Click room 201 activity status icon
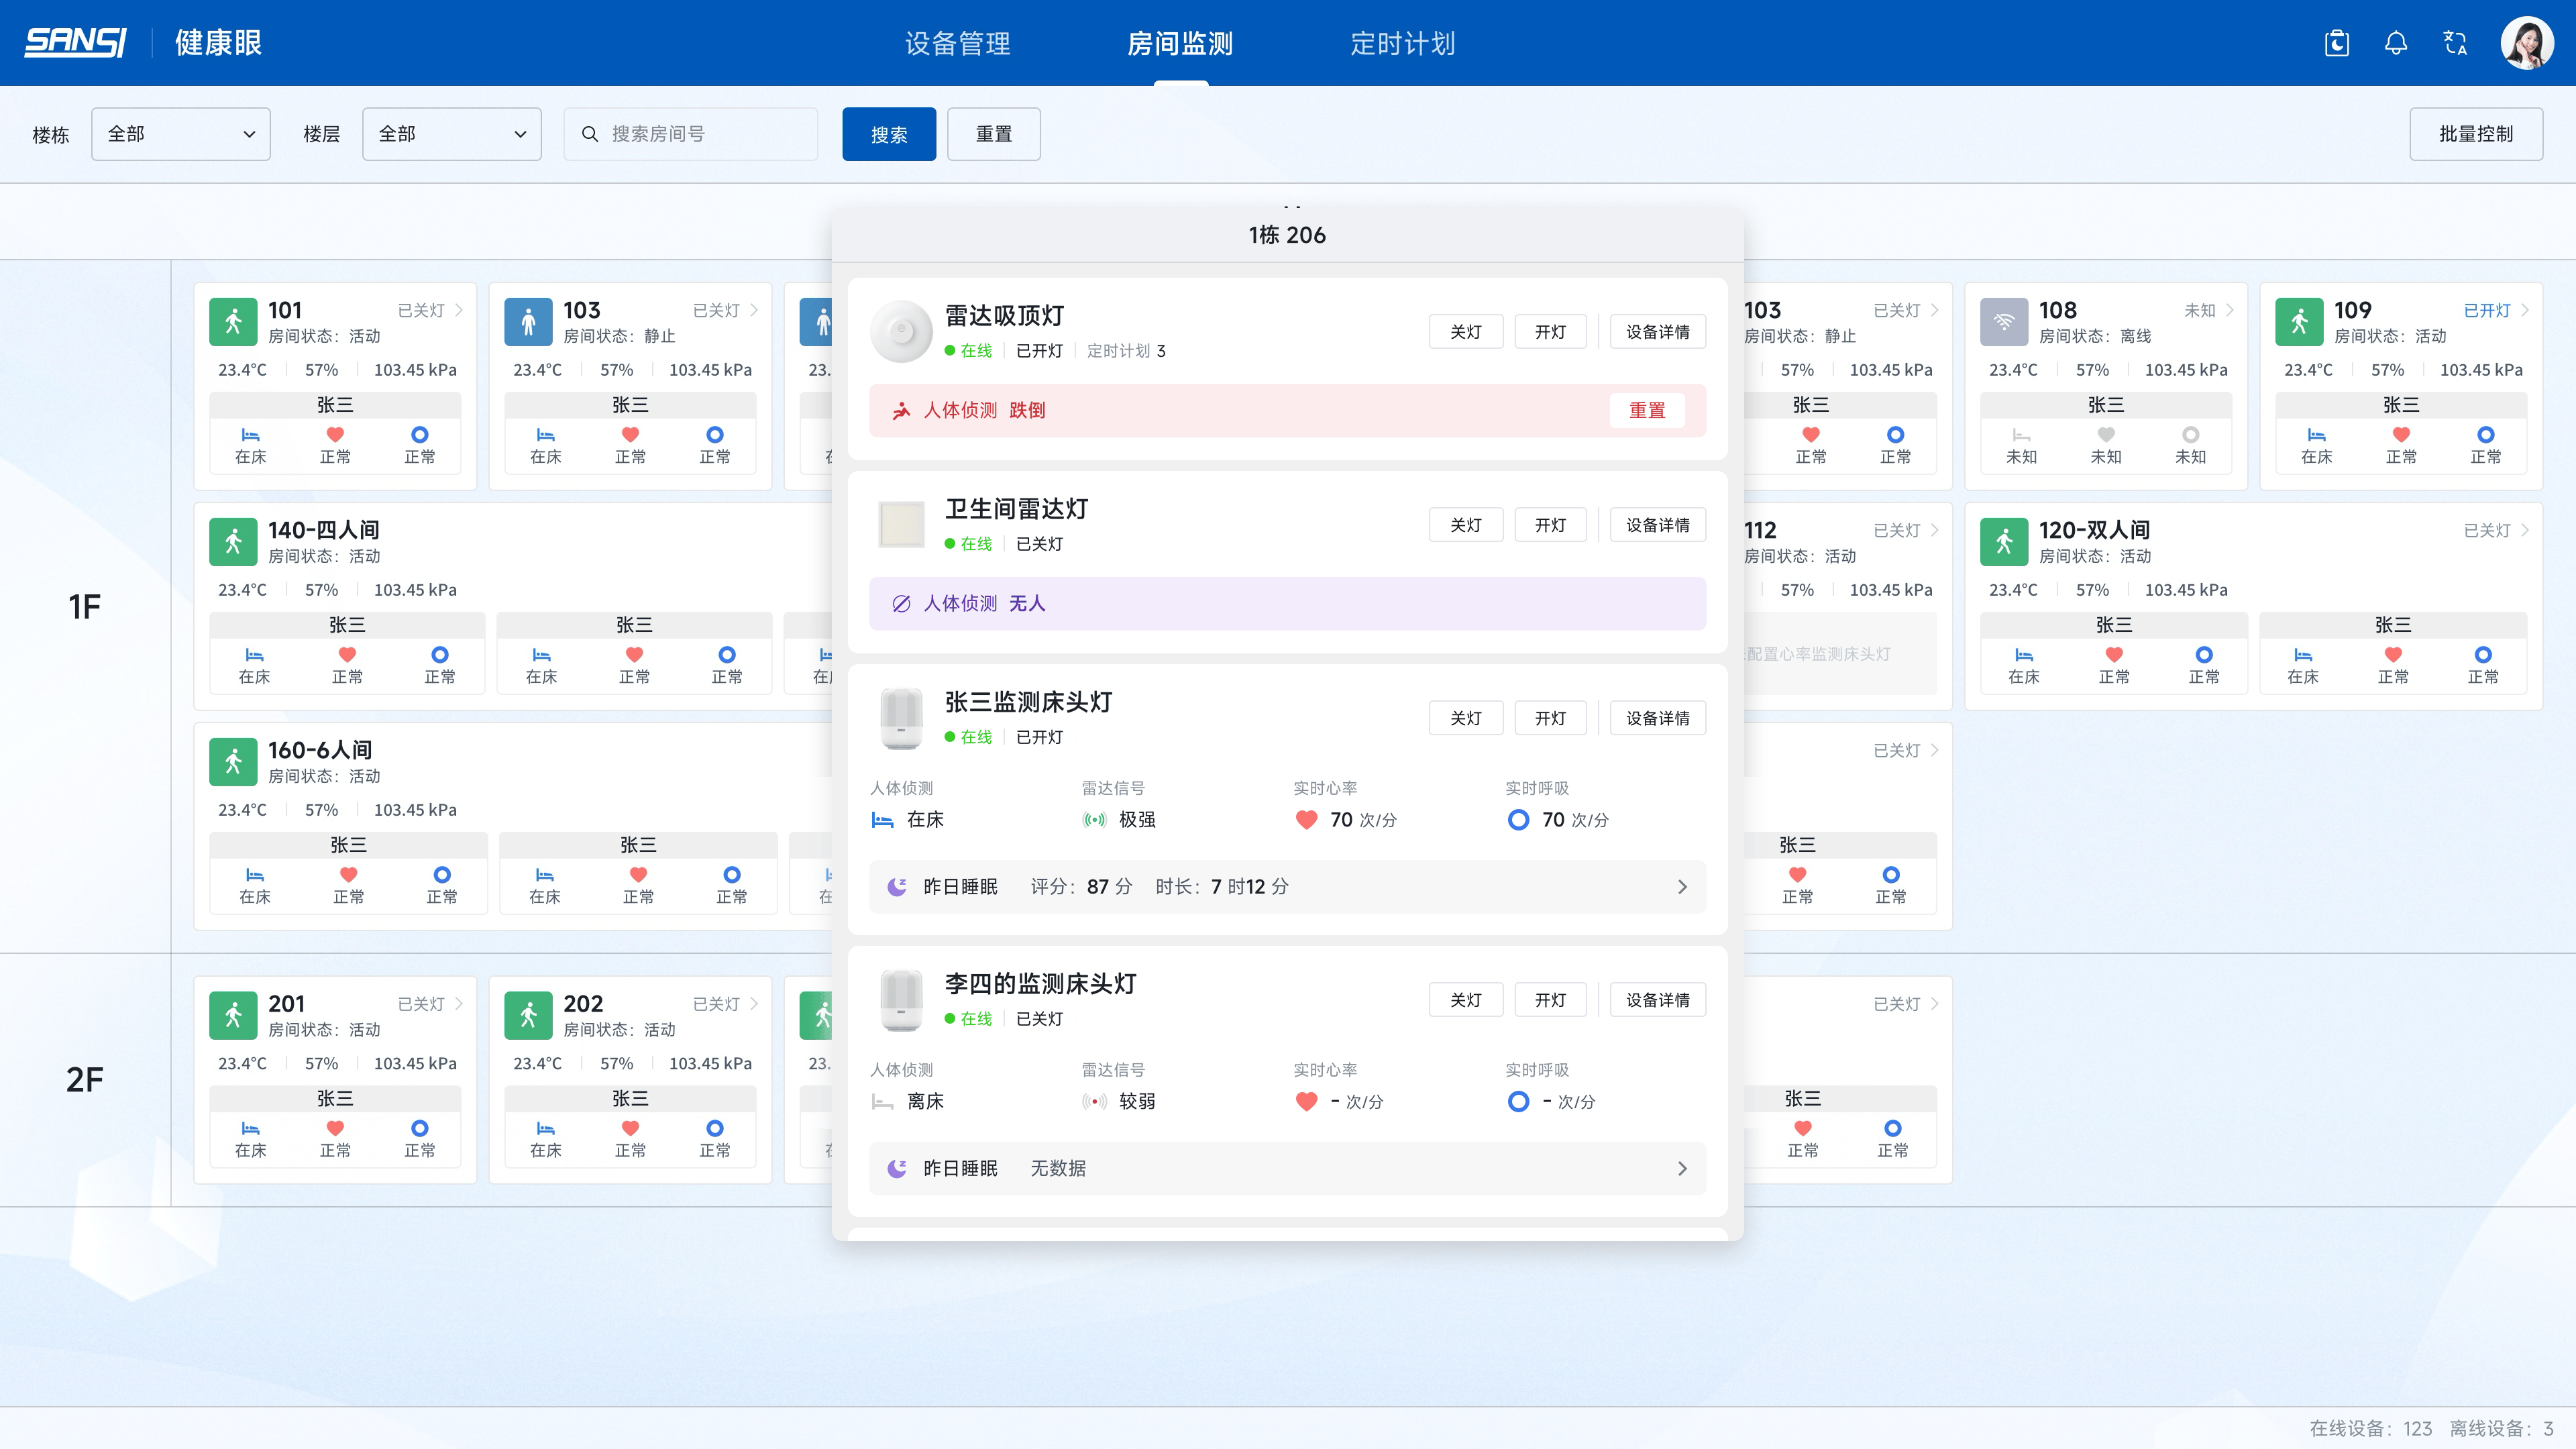2576x1449 pixels. 233,1016
